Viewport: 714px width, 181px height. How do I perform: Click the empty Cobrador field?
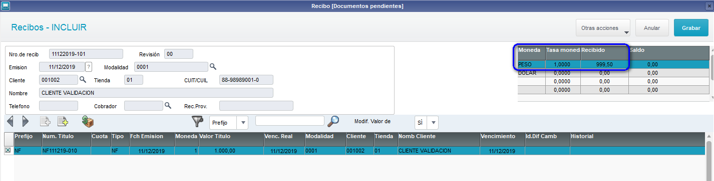[x=144, y=106]
